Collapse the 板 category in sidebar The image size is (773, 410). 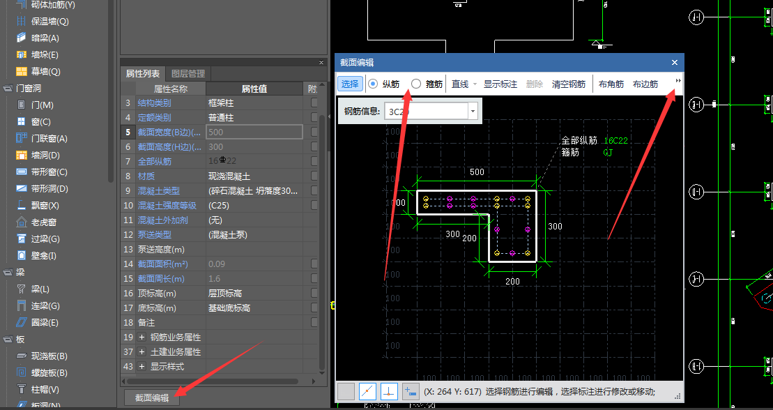pos(8,340)
